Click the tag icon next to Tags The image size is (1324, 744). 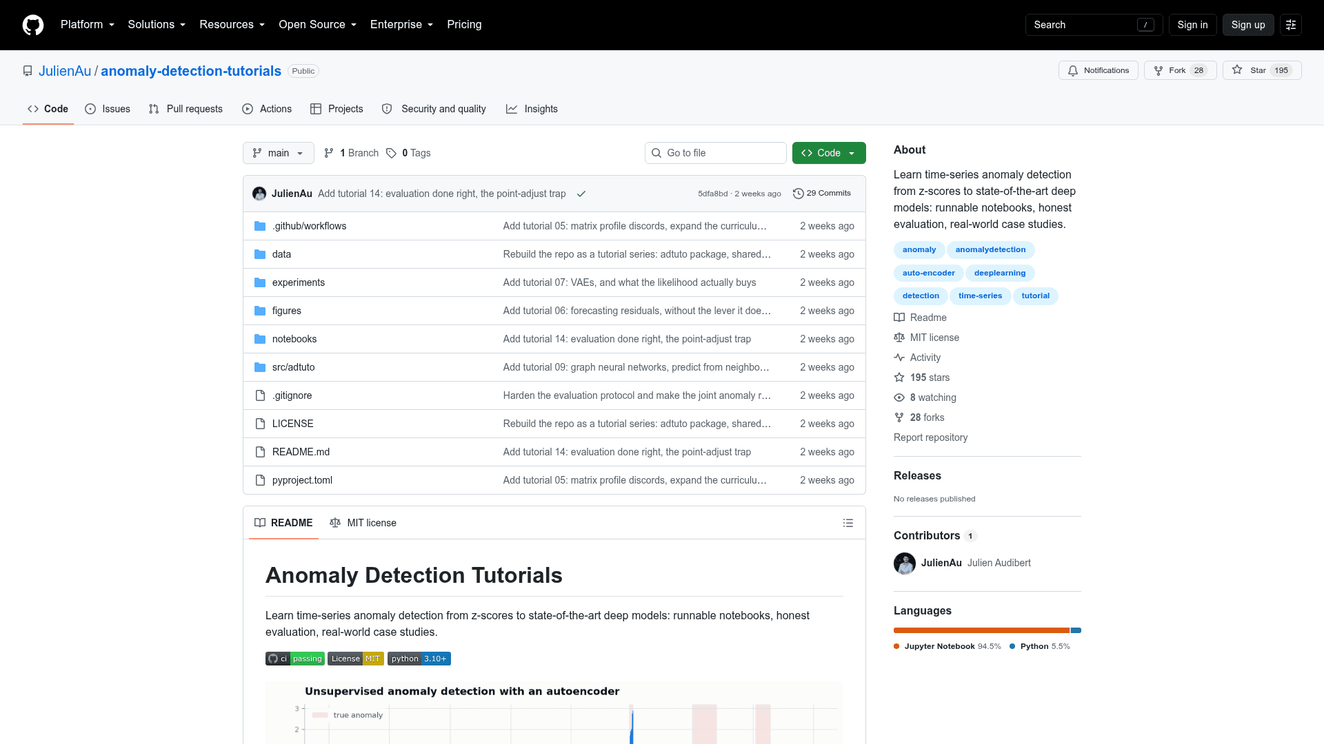(x=391, y=153)
